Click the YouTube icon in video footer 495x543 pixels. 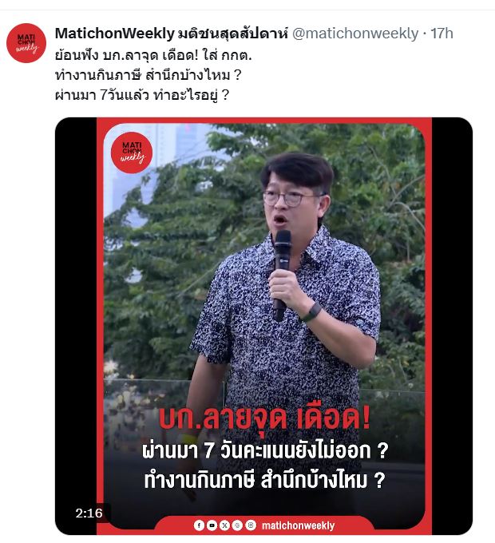point(212,525)
